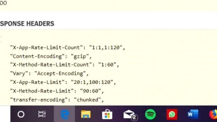The image size is (217, 122).
Task: Open WhatsApp from the taskbar
Action: [172, 114]
